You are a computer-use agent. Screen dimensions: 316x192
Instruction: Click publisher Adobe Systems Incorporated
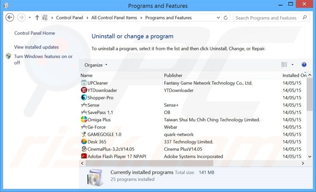[194, 156]
